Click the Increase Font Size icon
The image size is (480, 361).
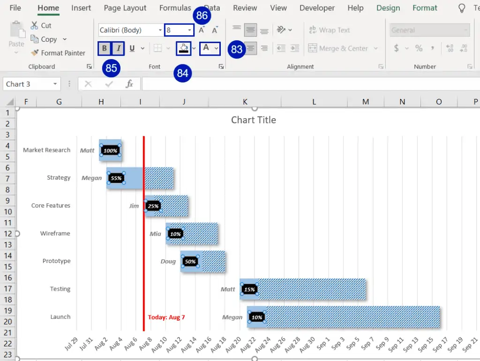(202, 30)
